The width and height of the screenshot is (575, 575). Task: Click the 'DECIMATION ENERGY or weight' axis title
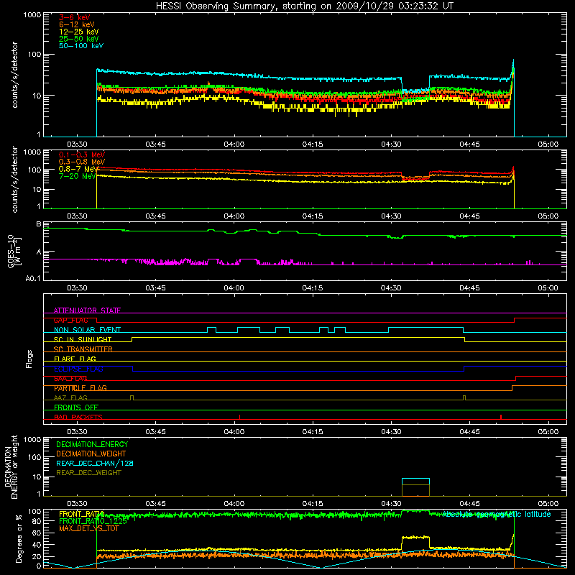(11, 467)
